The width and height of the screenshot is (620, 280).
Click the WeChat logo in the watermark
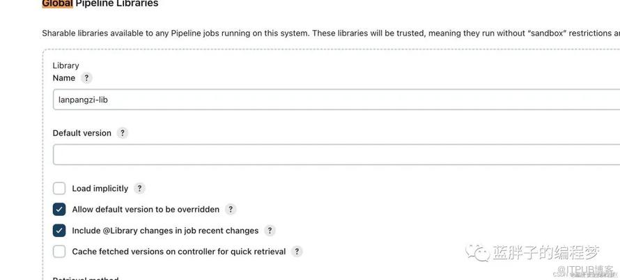tap(478, 251)
